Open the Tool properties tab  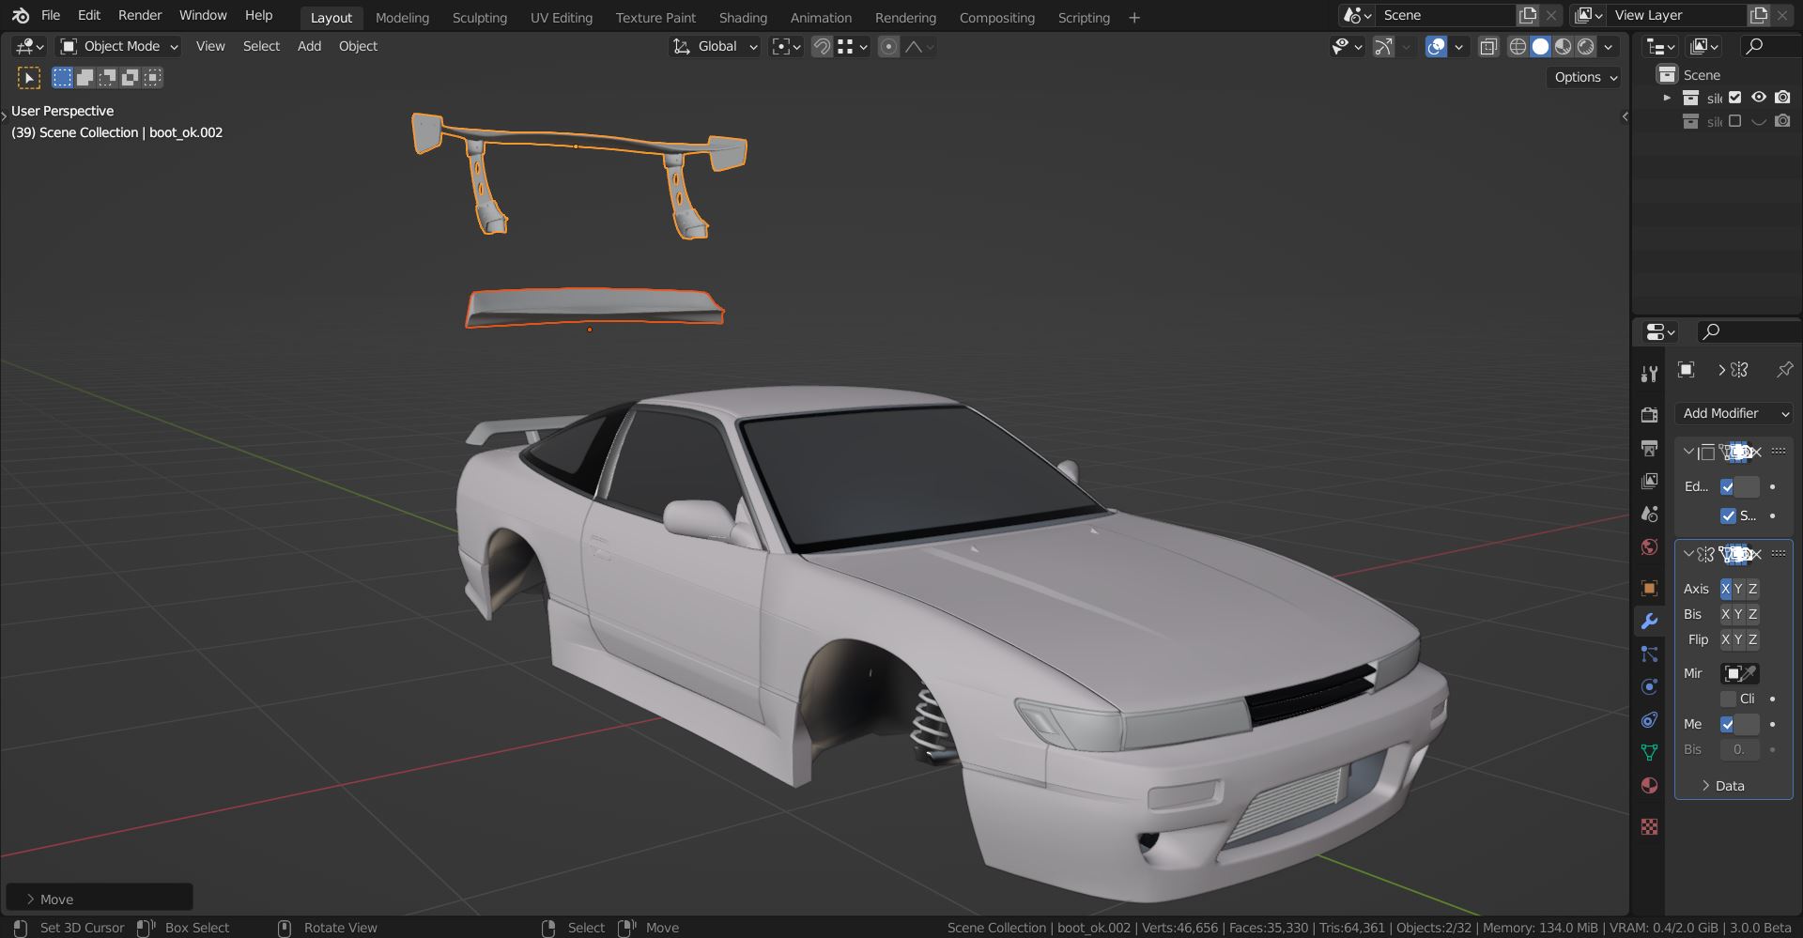[x=1649, y=374]
